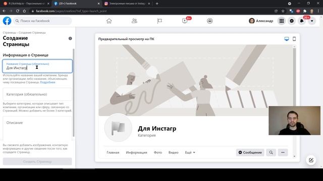The image size is (323, 181).
Task: Expand the Ещё dropdown in preview
Action: [190, 152]
